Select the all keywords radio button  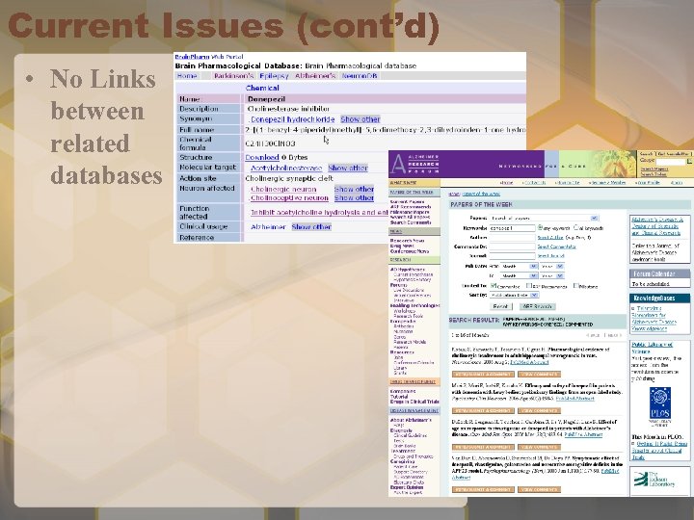[x=576, y=227]
